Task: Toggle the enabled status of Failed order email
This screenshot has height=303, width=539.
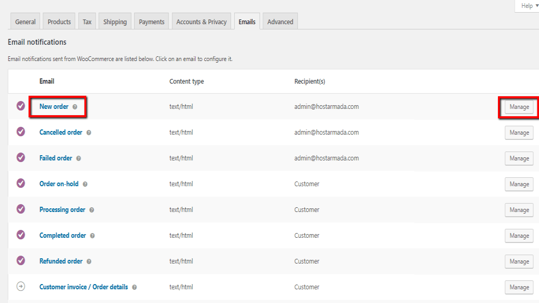Action: pyautogui.click(x=21, y=158)
